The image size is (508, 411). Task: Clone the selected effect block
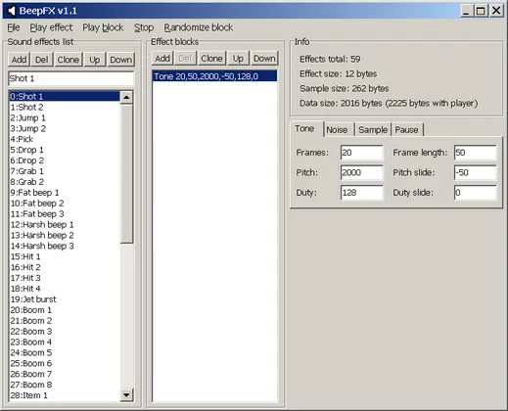pos(211,59)
